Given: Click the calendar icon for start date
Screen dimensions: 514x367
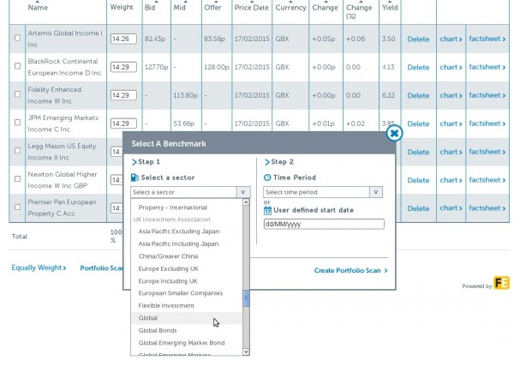Looking at the screenshot, I should (267, 210).
